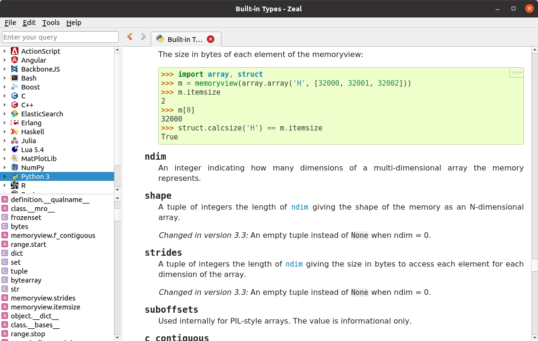
Task: Open the Edit menu
Action: pyautogui.click(x=29, y=23)
